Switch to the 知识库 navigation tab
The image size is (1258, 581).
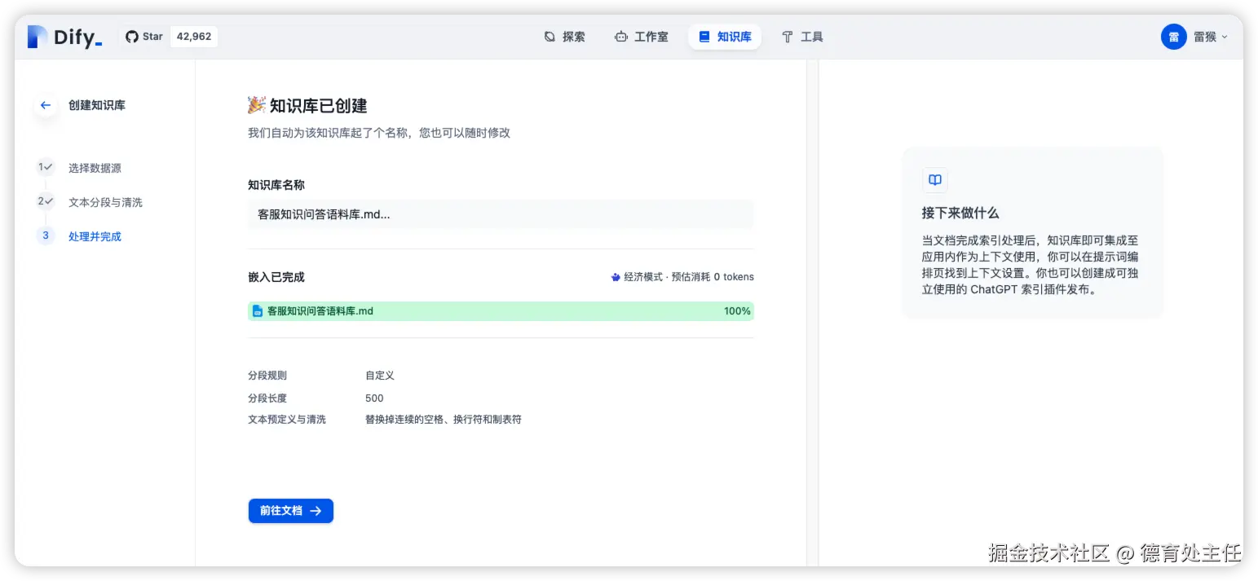coord(725,36)
